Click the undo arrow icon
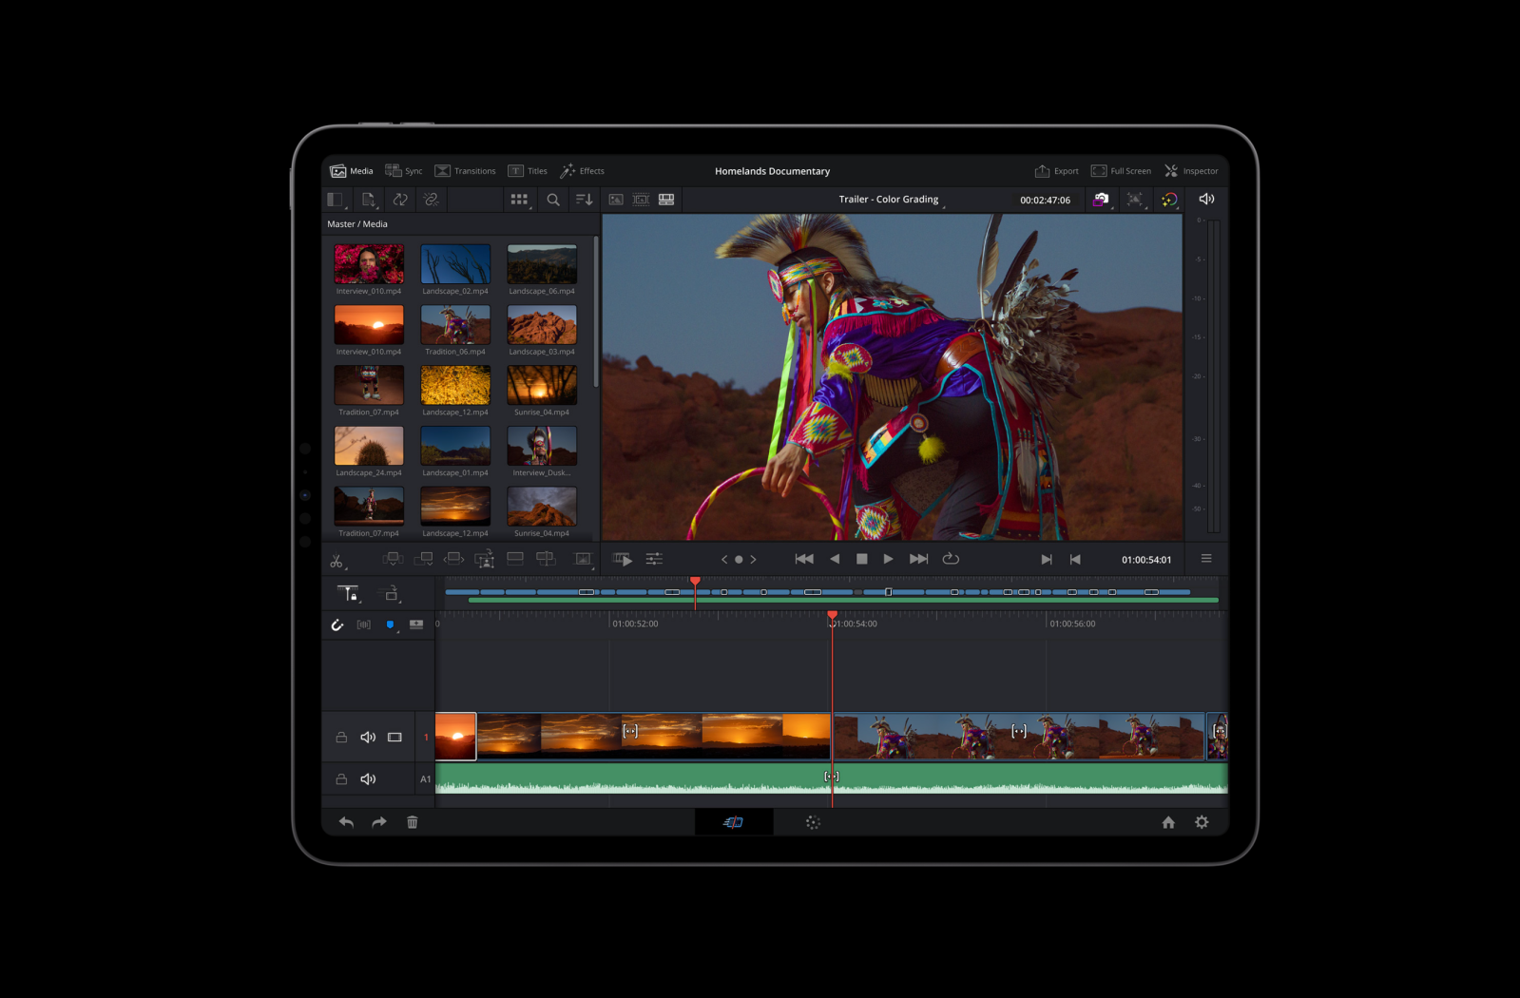Viewport: 1520px width, 998px height. point(346,822)
